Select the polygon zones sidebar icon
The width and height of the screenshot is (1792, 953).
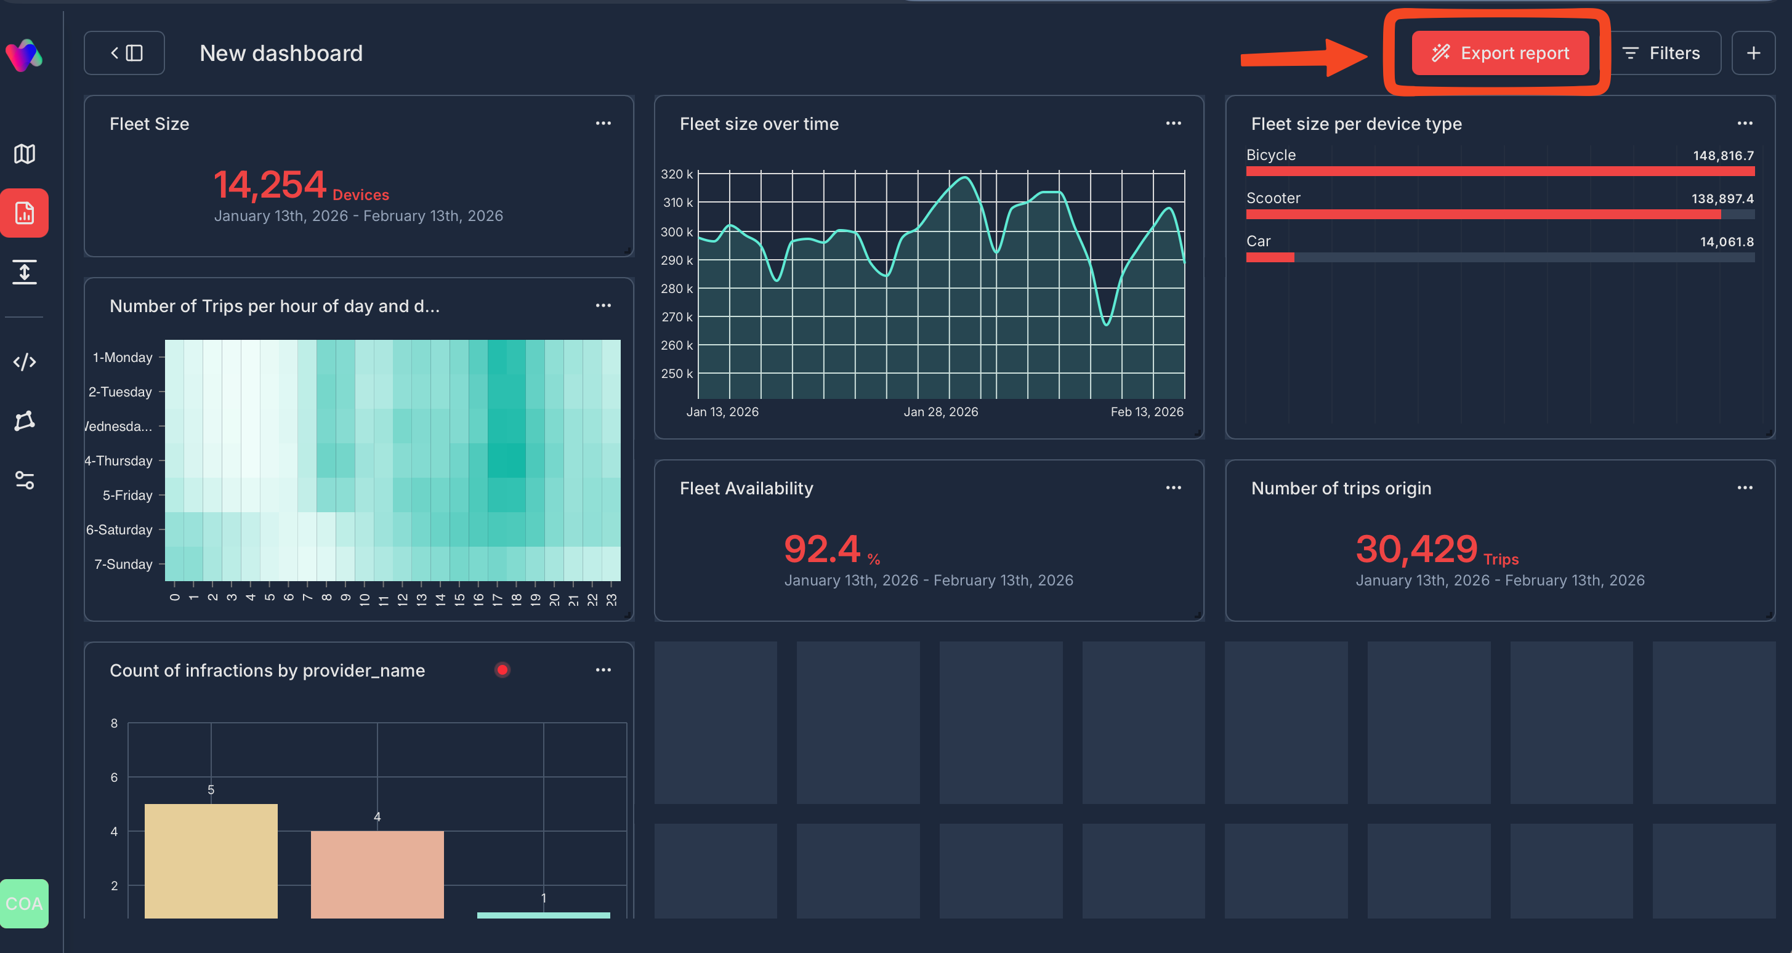(25, 421)
